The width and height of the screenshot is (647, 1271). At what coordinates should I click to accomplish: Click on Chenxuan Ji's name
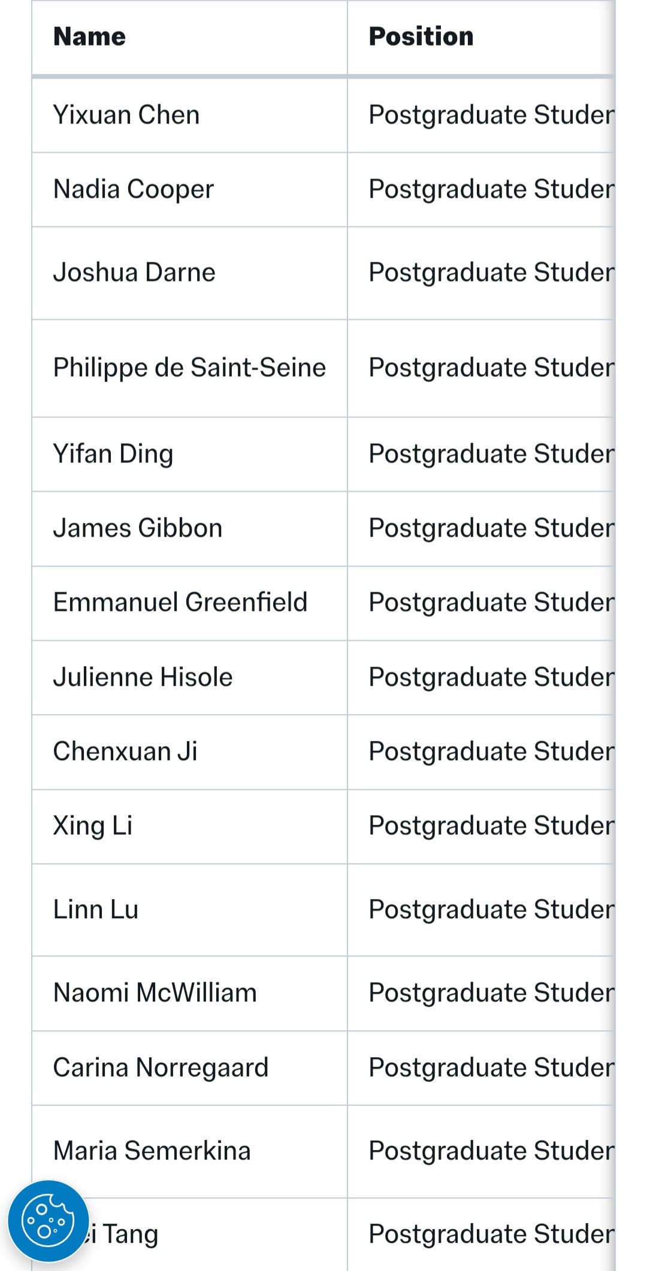125,752
